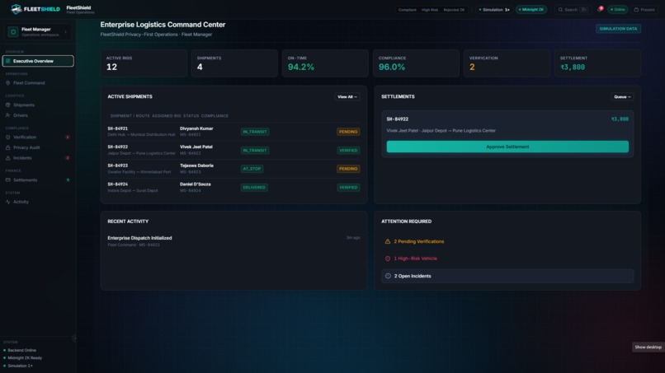Click the Backend Online status entry

(20, 350)
